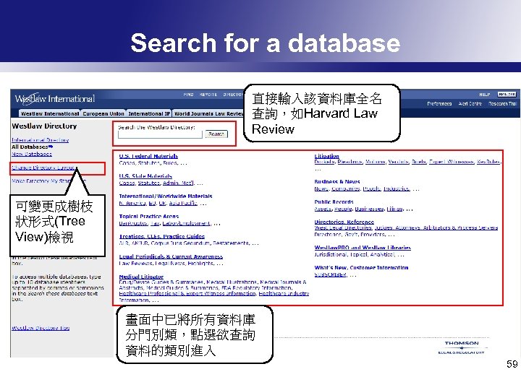The image size is (521, 390).
Task: Open International/Worldwide Materials category
Action: [x=166, y=196]
